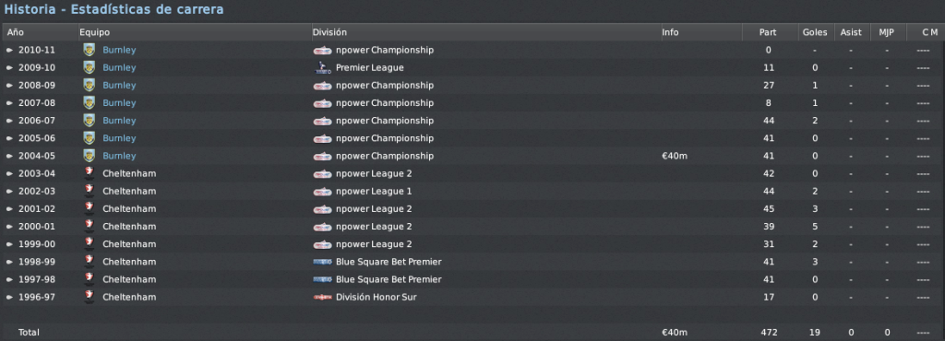Viewport: 945px width, 341px height.
Task: Open Burnley link in 2005-06 row
Action: (x=119, y=138)
